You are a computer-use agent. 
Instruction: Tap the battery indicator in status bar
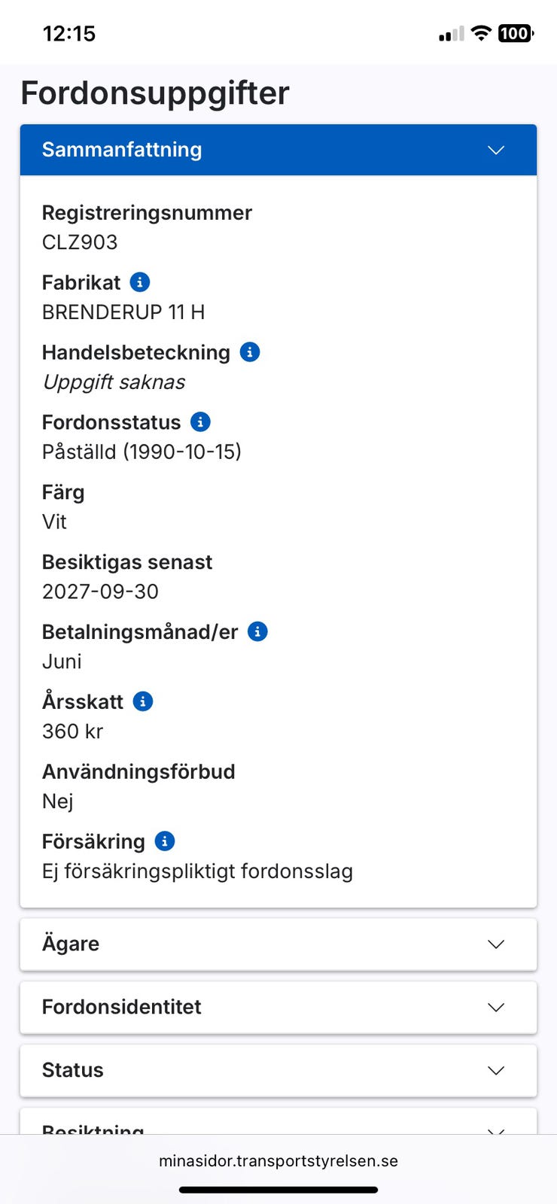click(516, 33)
